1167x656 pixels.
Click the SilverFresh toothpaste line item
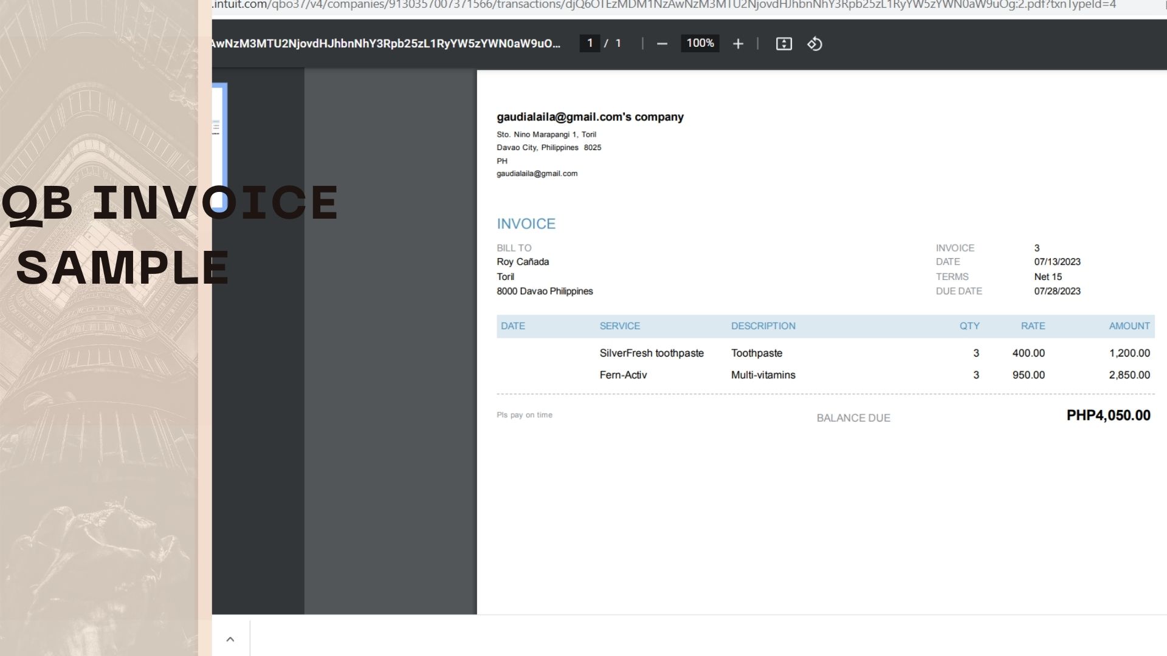point(651,354)
